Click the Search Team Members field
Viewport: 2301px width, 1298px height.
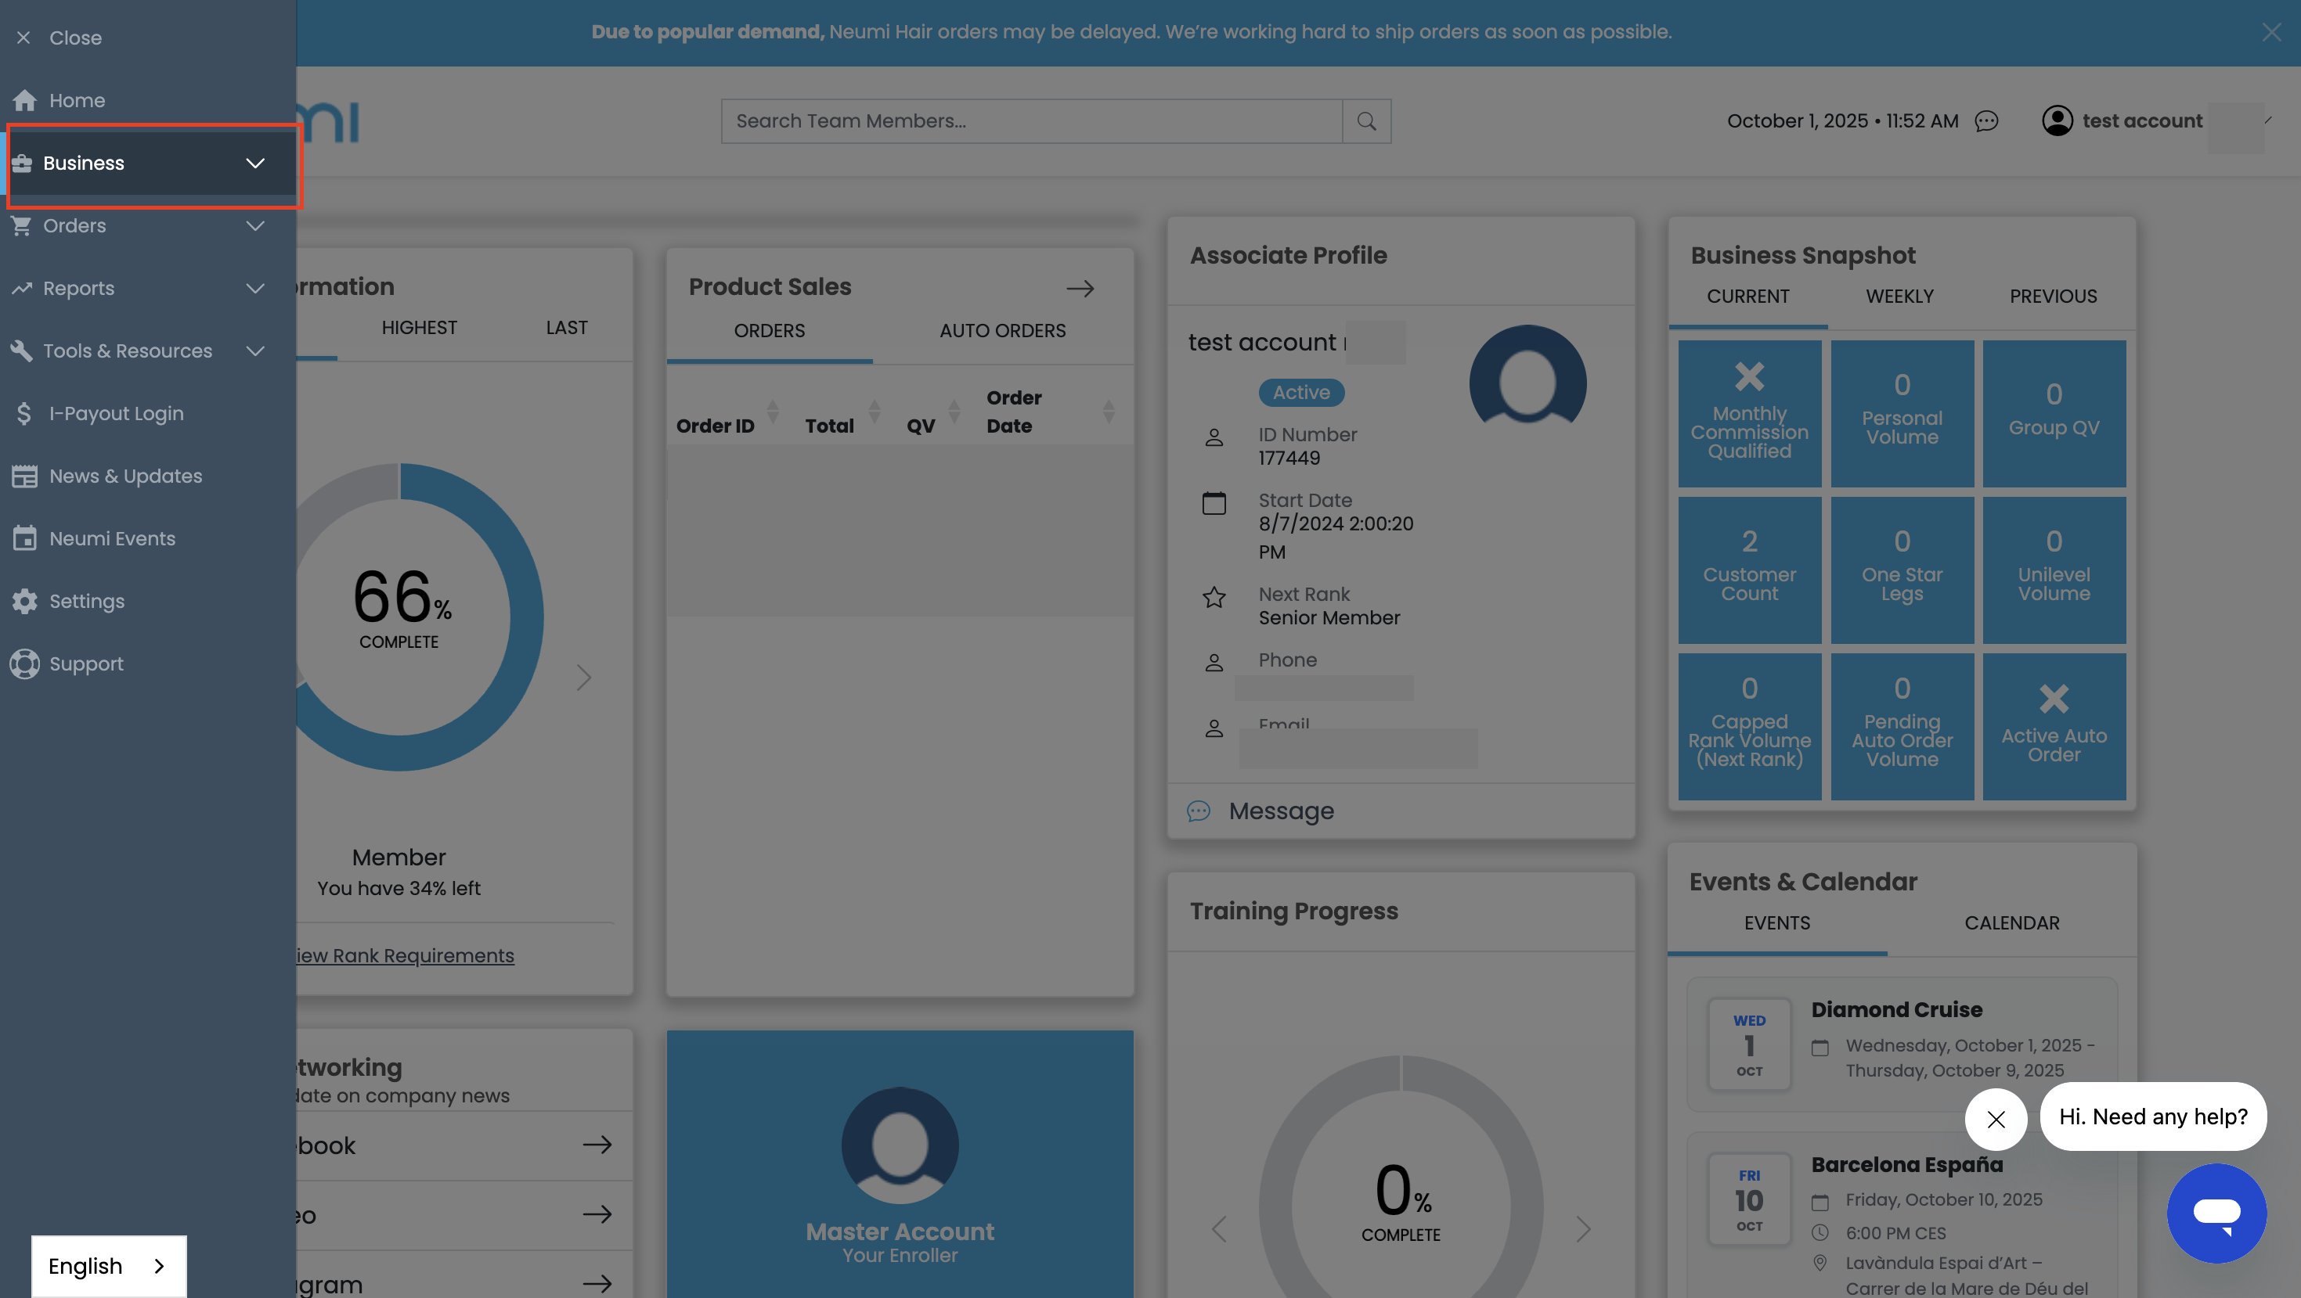pos(1031,120)
